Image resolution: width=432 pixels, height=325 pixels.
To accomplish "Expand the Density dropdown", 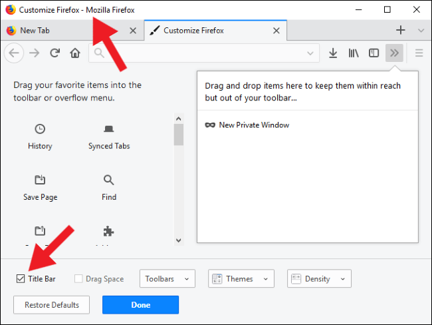I will [319, 278].
